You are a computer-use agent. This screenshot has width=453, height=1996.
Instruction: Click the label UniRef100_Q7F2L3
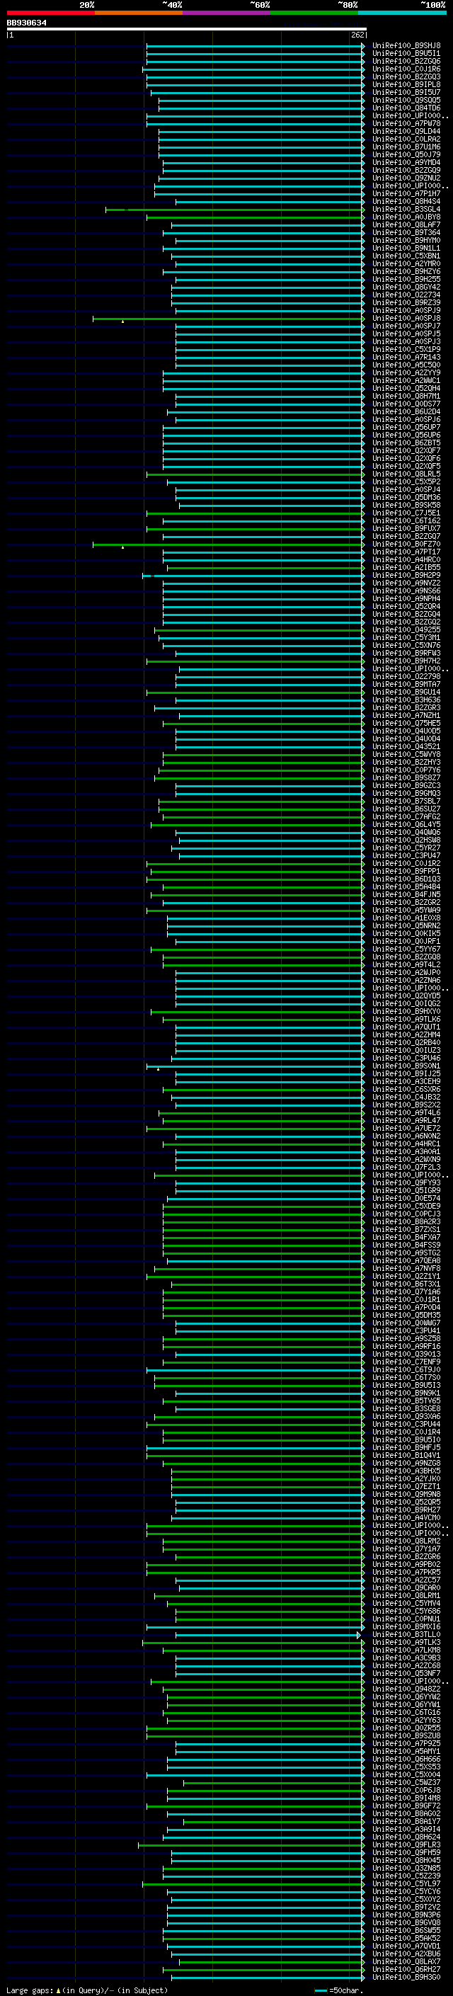406,1167
